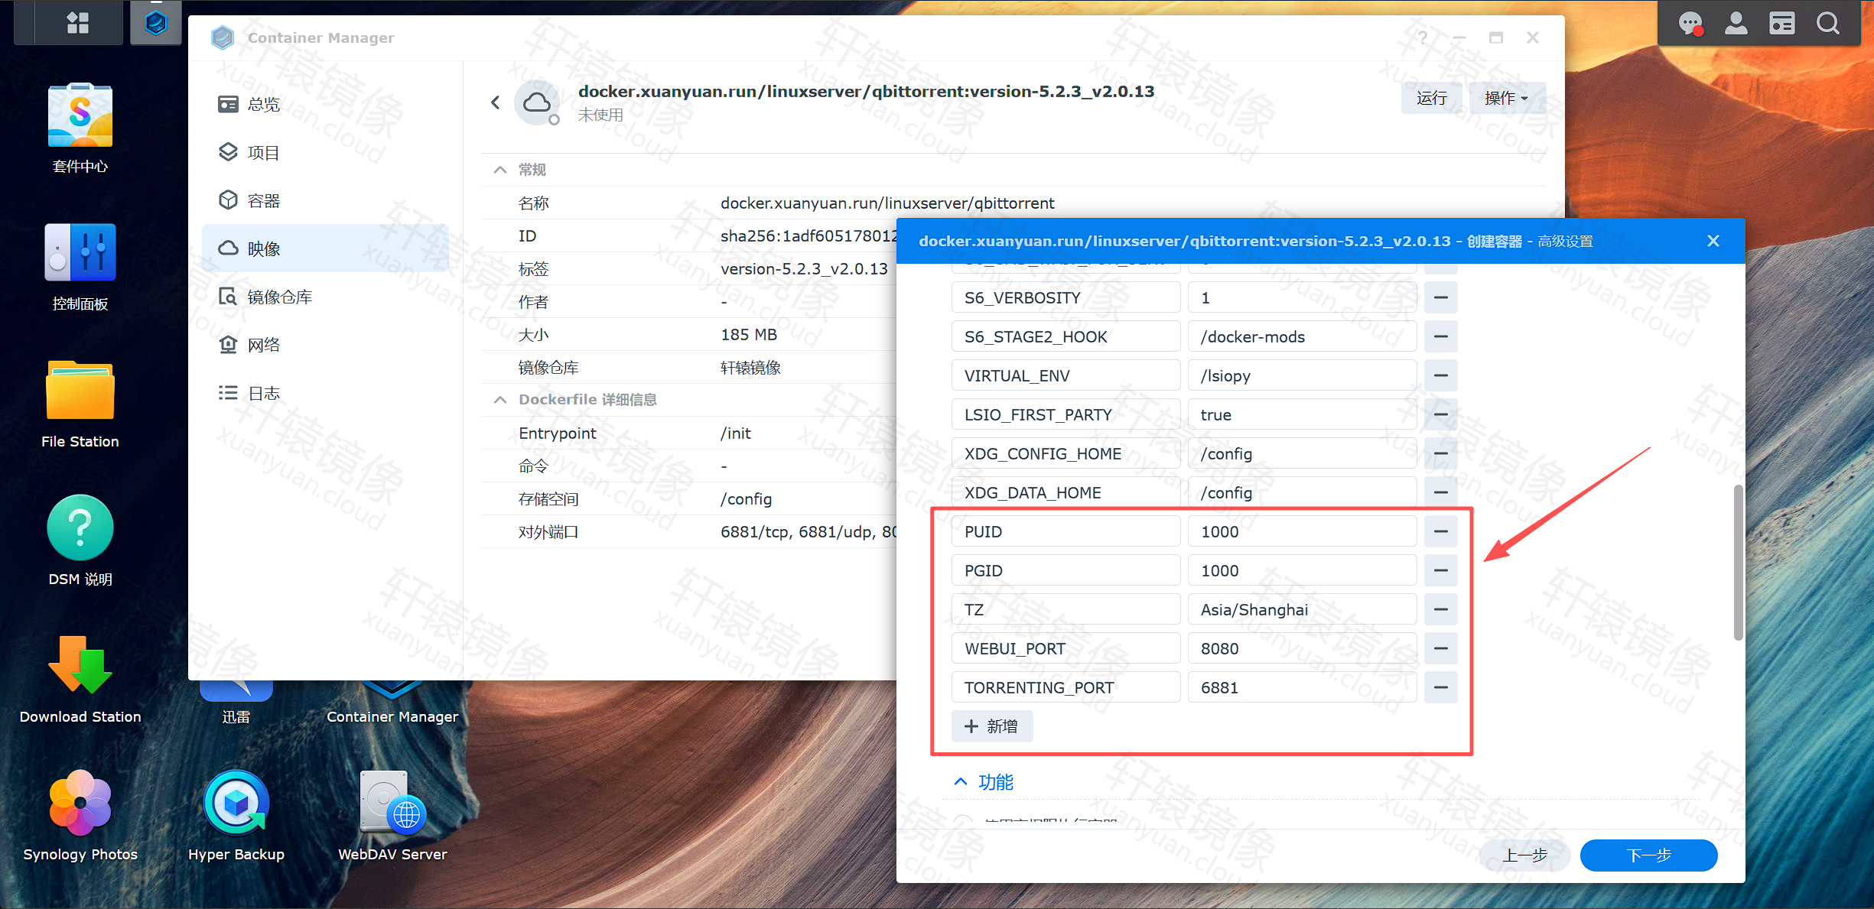Go to 网络 in the sidebar
The image size is (1874, 909).
click(325, 345)
